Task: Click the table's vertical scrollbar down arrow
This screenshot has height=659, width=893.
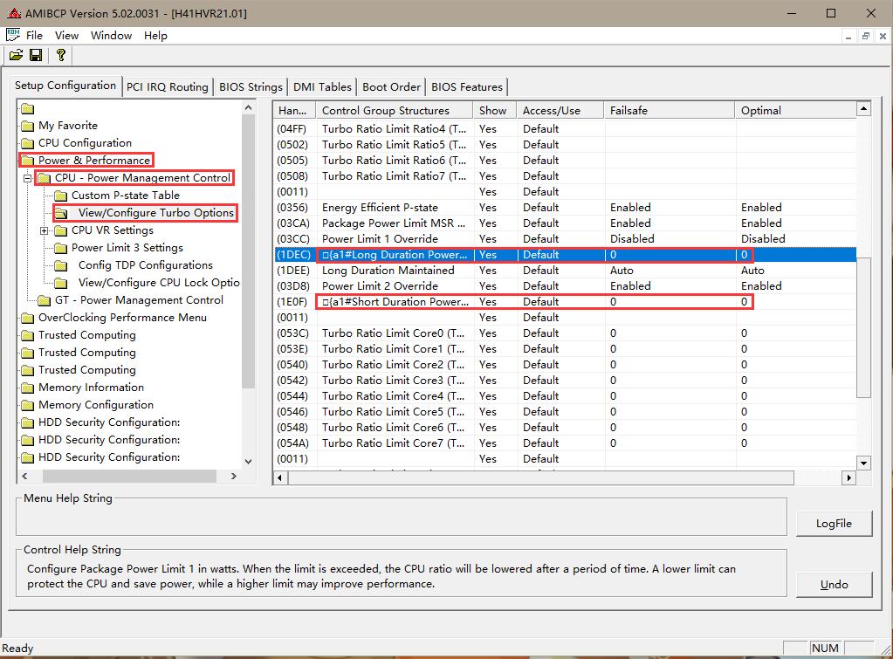Action: 863,463
